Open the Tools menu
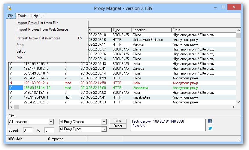 [22, 16]
